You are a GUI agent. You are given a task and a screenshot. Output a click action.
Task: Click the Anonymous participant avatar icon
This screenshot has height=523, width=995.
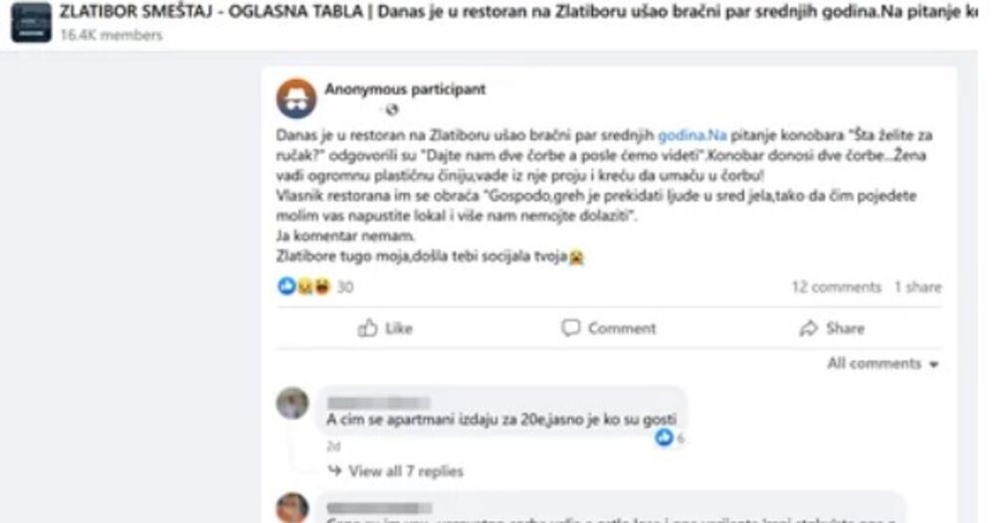[297, 98]
